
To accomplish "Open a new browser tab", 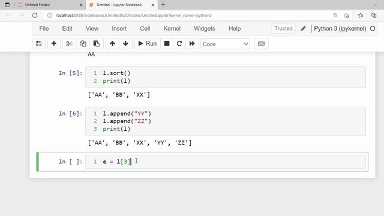I will point(163,5).
